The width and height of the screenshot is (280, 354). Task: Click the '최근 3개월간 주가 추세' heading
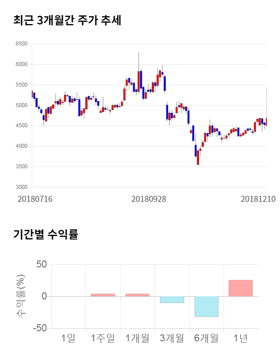click(67, 21)
